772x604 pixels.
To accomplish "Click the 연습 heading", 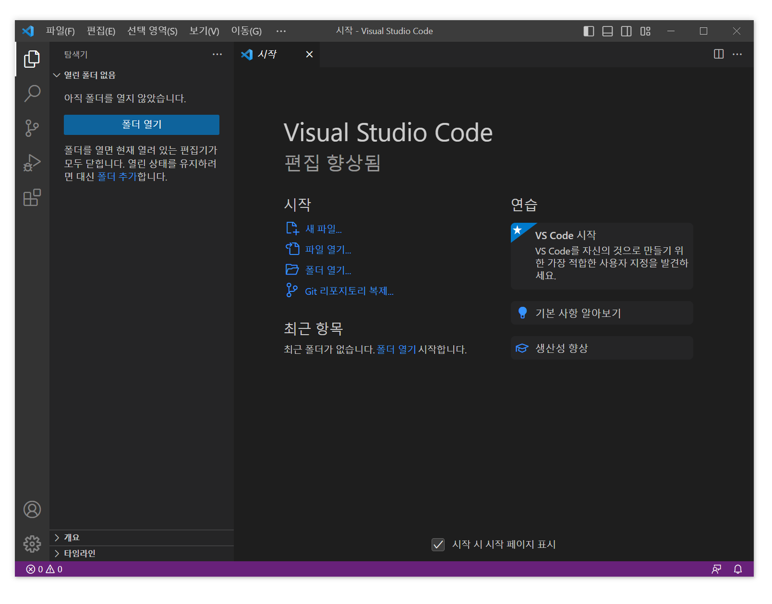I will click(x=524, y=205).
